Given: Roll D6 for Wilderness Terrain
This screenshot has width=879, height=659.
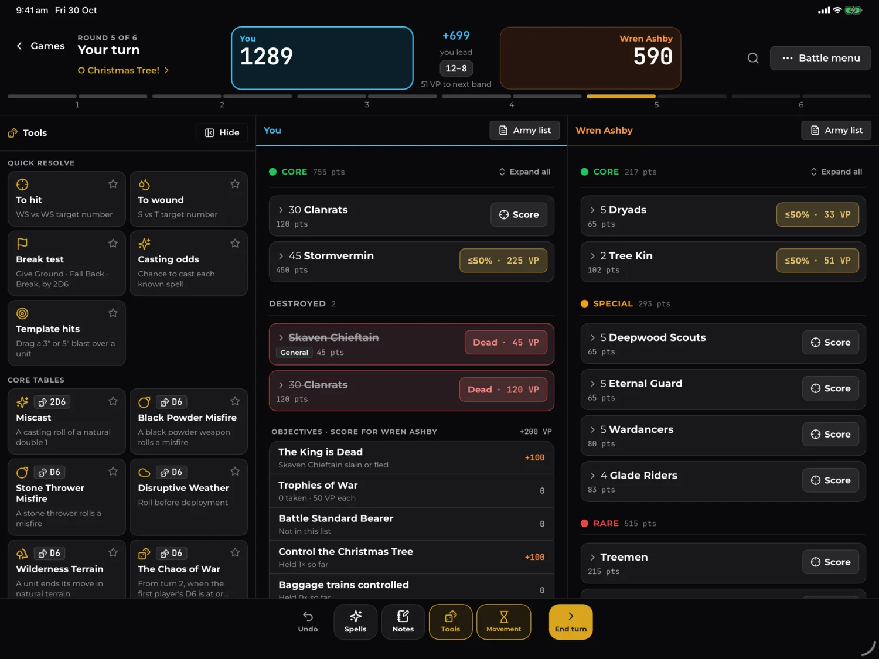Looking at the screenshot, I should point(49,554).
